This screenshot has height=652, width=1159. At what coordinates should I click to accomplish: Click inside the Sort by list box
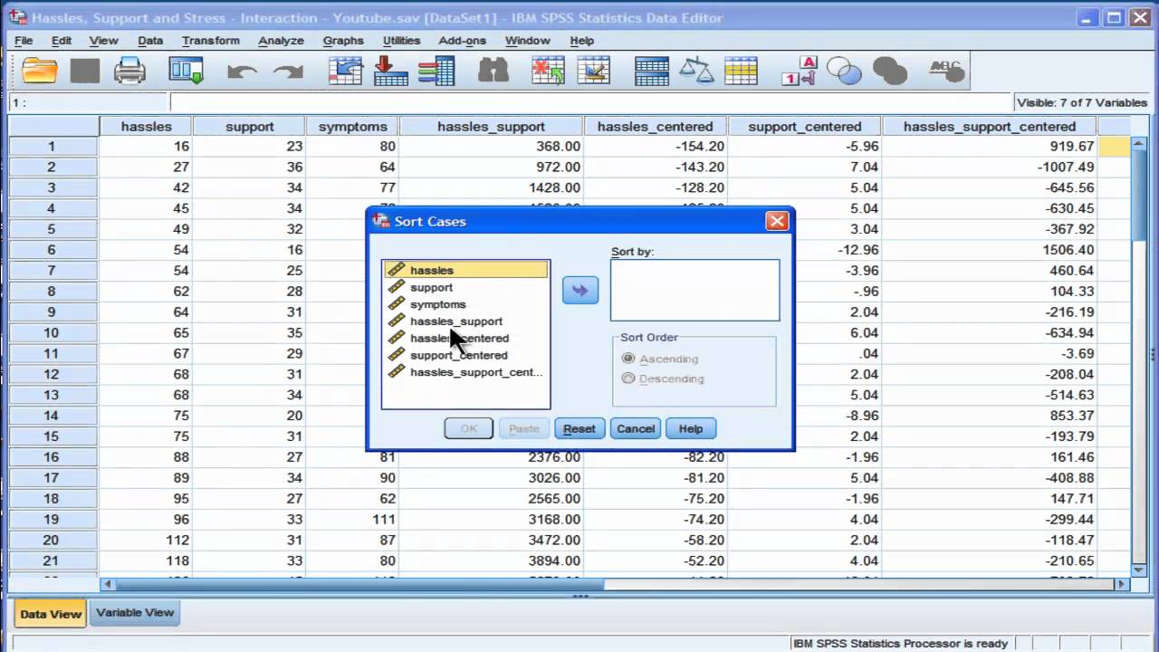(694, 290)
